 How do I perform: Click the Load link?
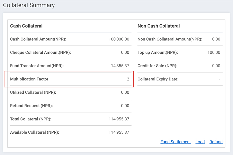[x=200, y=142]
